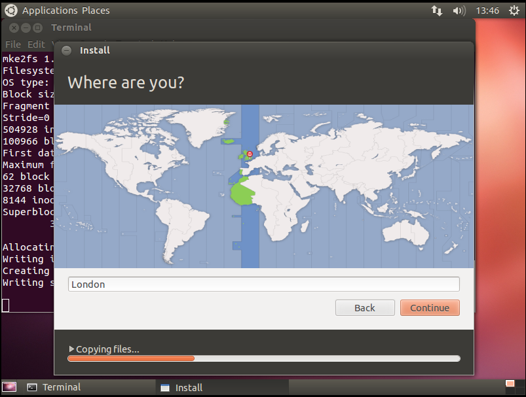The width and height of the screenshot is (526, 397).
Task: Open the network connections indicator
Action: [x=436, y=10]
